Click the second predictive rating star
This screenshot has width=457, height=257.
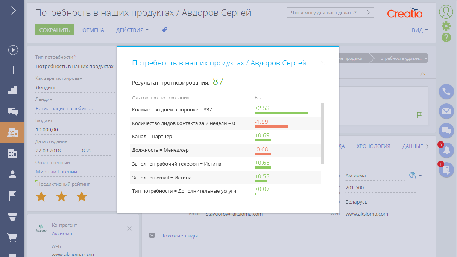(x=61, y=196)
